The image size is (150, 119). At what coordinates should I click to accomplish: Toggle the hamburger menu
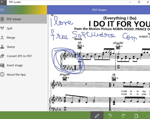click(x=2, y=10)
